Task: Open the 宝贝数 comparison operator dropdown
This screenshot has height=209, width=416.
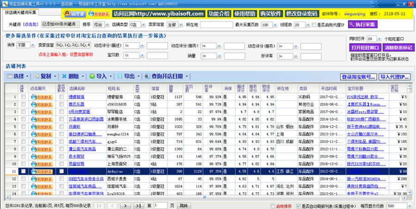Action: (142, 56)
